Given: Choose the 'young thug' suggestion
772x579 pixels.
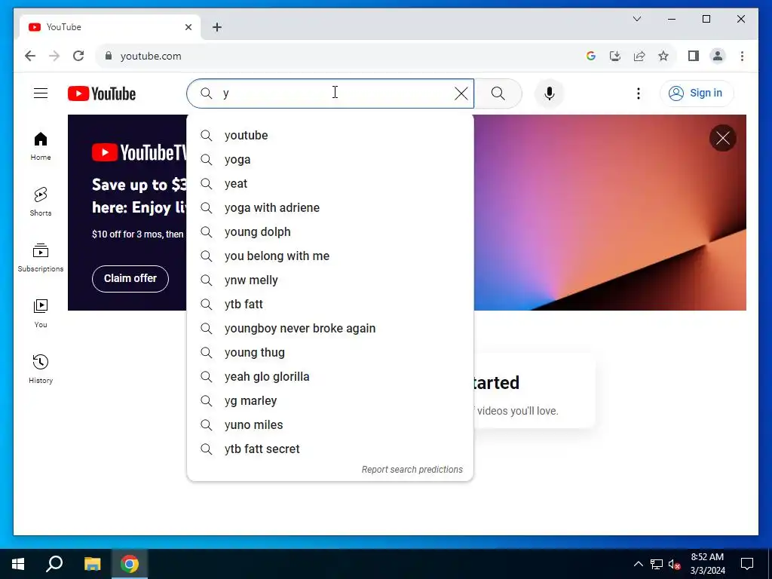Looking at the screenshot, I should [x=330, y=353].
